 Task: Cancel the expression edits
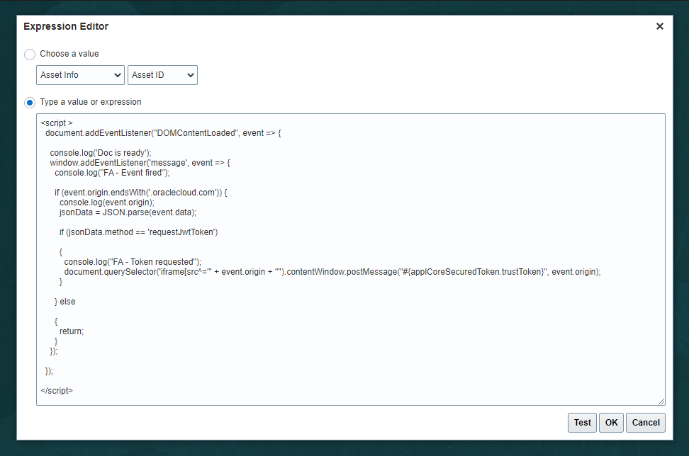click(645, 423)
